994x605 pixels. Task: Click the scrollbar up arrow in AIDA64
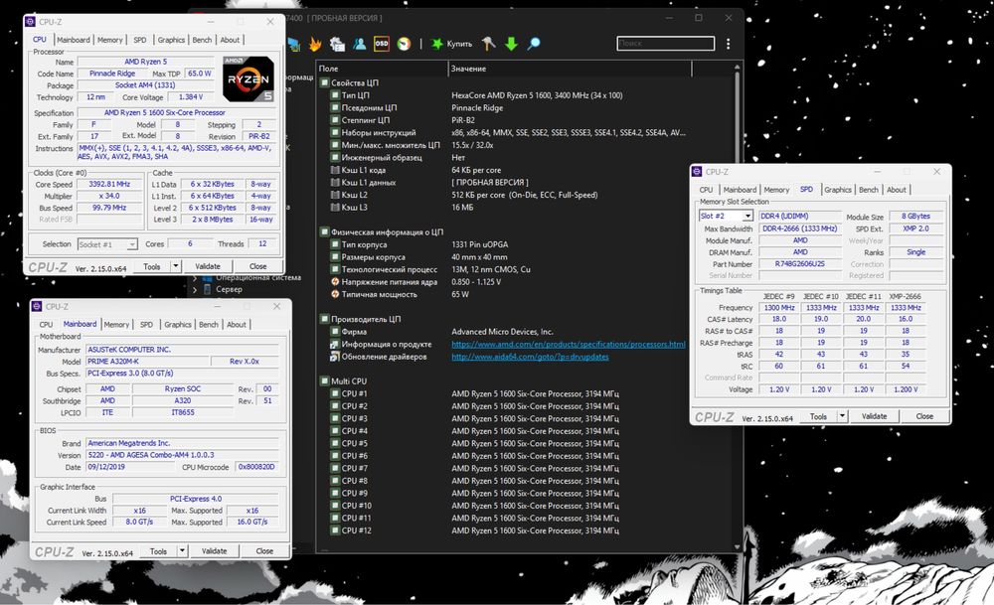(737, 67)
